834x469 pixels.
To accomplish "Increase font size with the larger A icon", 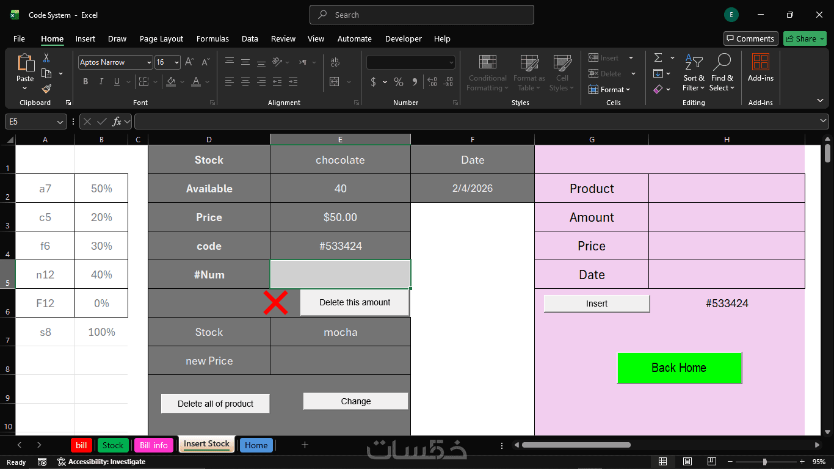I will (189, 62).
